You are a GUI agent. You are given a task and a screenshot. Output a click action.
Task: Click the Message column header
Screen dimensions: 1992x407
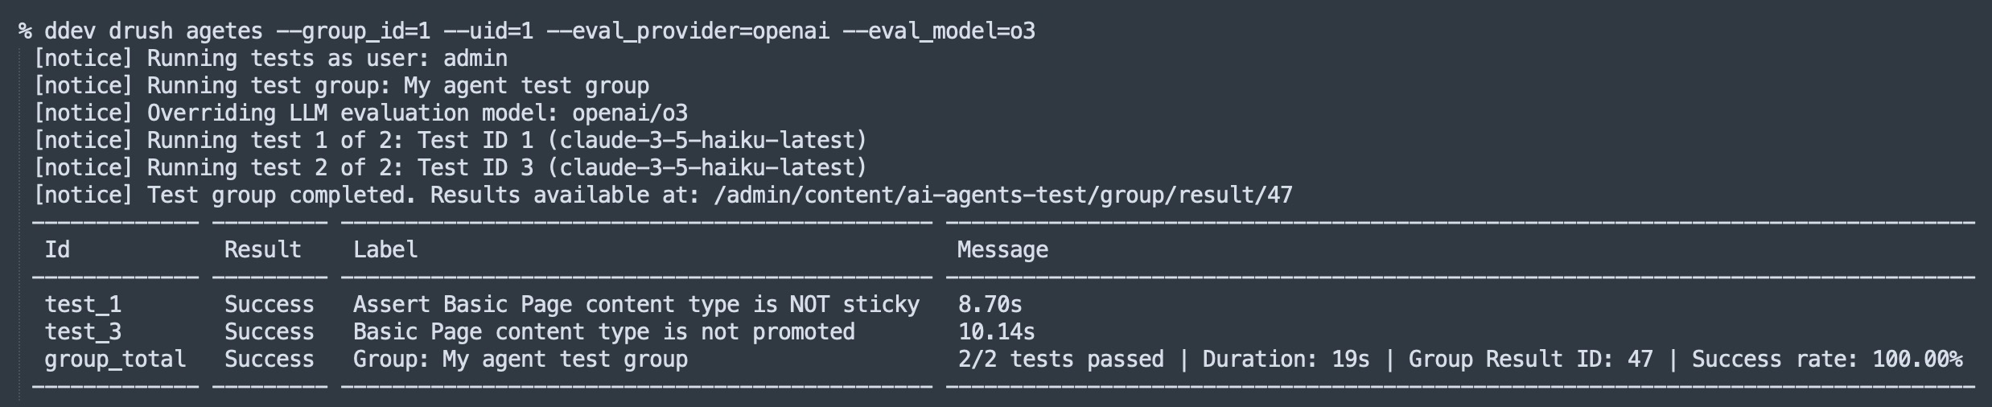1002,250
